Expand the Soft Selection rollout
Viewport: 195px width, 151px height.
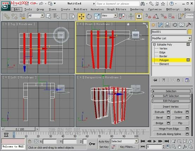pos(171,96)
